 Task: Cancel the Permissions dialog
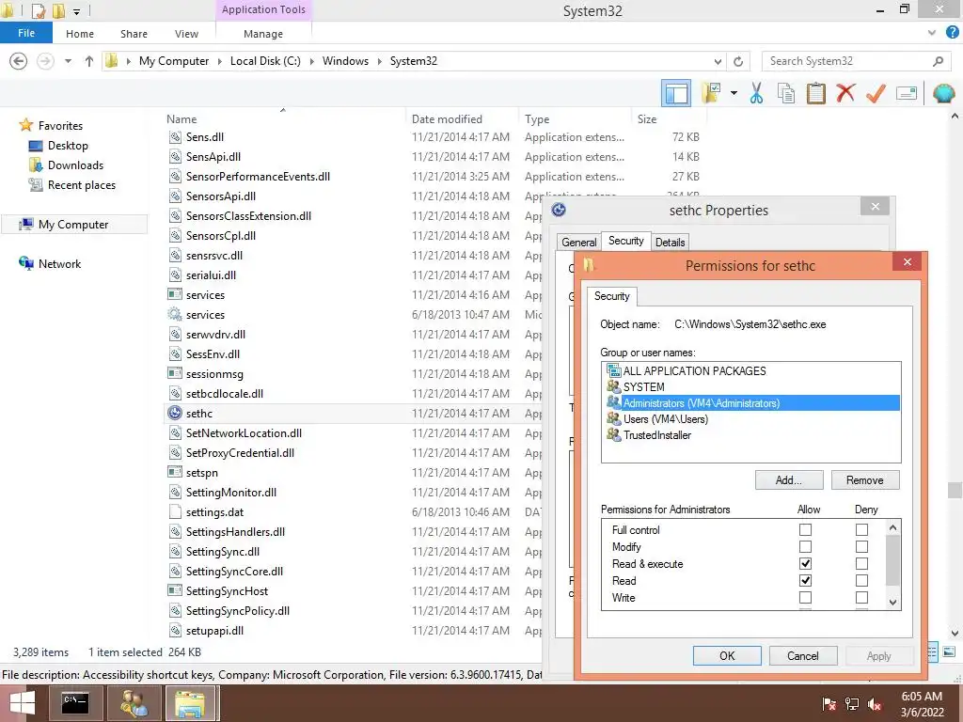[803, 655]
